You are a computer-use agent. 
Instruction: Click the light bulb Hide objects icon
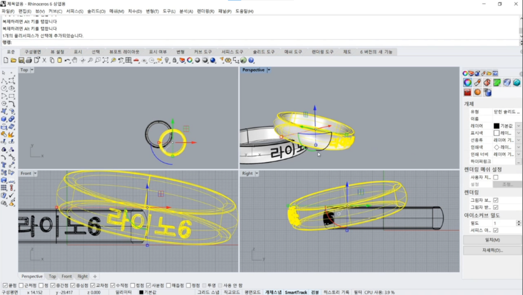167,60
